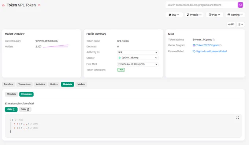Click the purple search icon button
The image size is (249, 145).
(x=241, y=5)
